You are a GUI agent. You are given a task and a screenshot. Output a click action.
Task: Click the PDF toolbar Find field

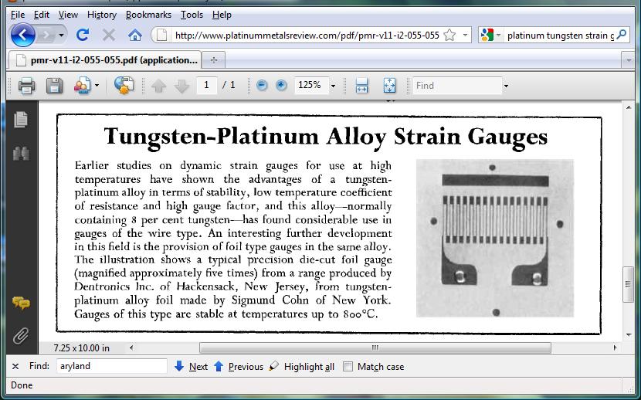[x=457, y=86]
